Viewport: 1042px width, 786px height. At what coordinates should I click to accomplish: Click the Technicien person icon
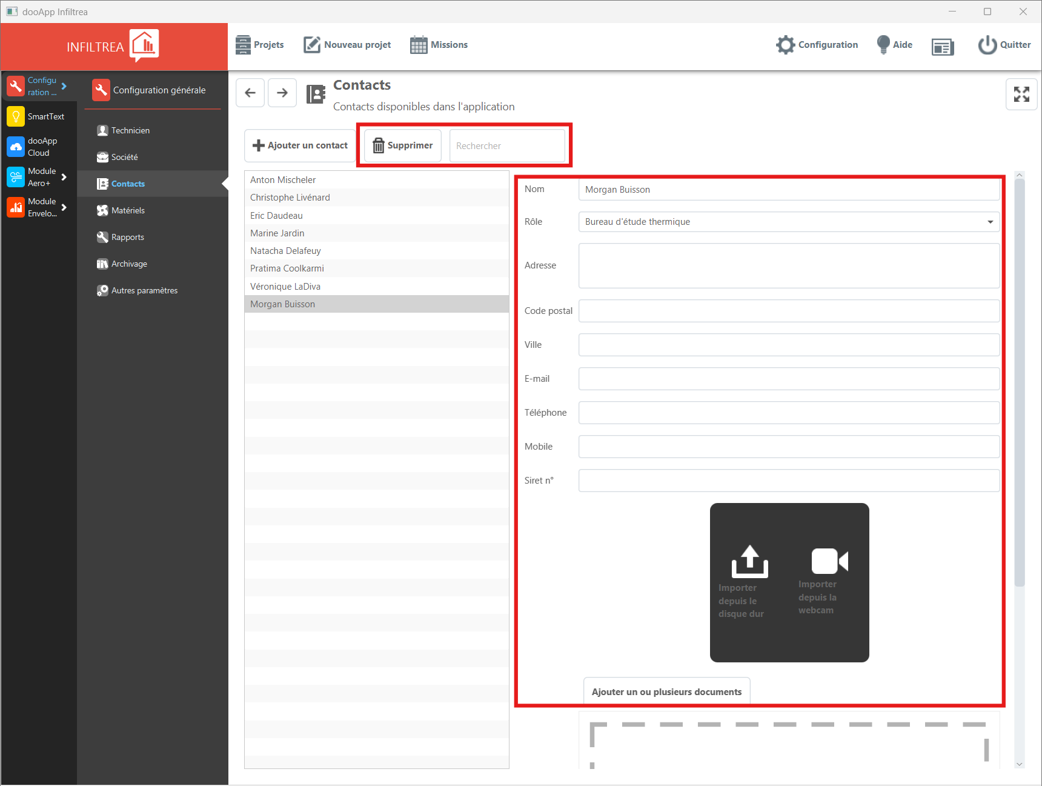click(x=102, y=130)
